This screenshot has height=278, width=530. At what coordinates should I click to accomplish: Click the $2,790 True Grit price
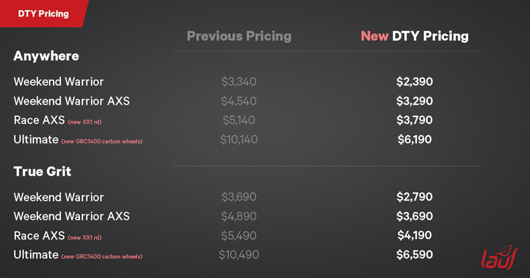pyautogui.click(x=415, y=197)
